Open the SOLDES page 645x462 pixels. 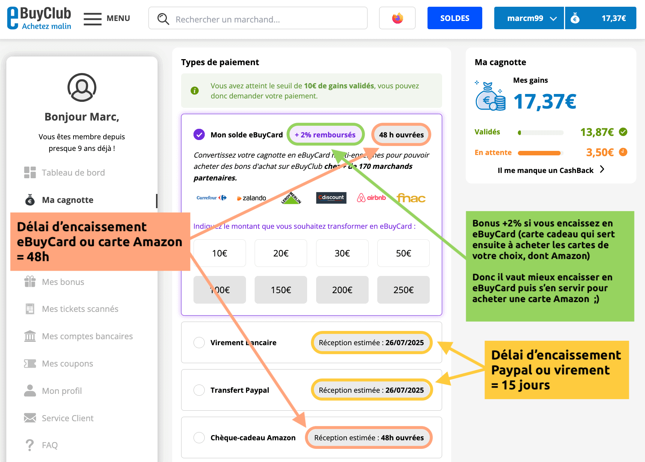click(454, 18)
